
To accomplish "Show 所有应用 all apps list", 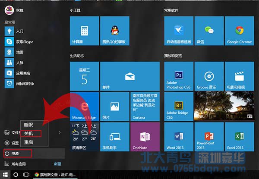I will tap(15, 164).
